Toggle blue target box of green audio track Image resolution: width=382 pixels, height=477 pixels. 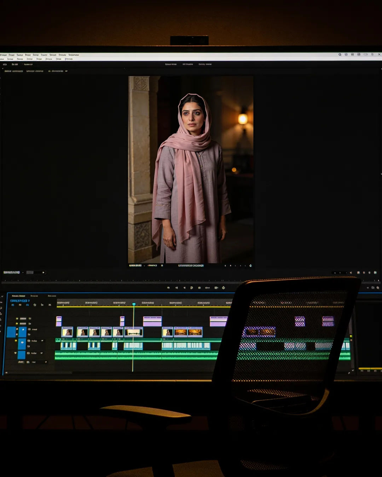tap(22, 355)
